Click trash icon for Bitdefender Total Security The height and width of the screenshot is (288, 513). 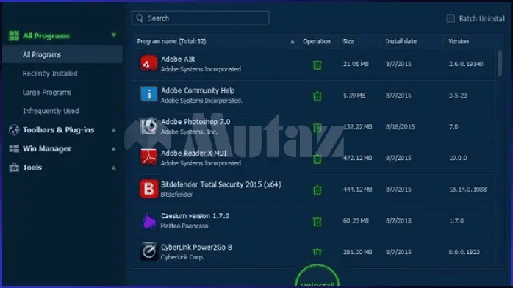coord(317,190)
